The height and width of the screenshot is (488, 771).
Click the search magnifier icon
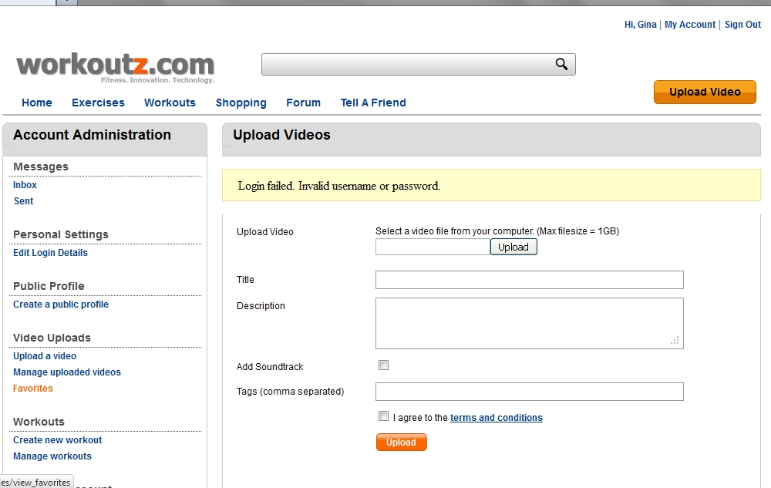coord(561,64)
